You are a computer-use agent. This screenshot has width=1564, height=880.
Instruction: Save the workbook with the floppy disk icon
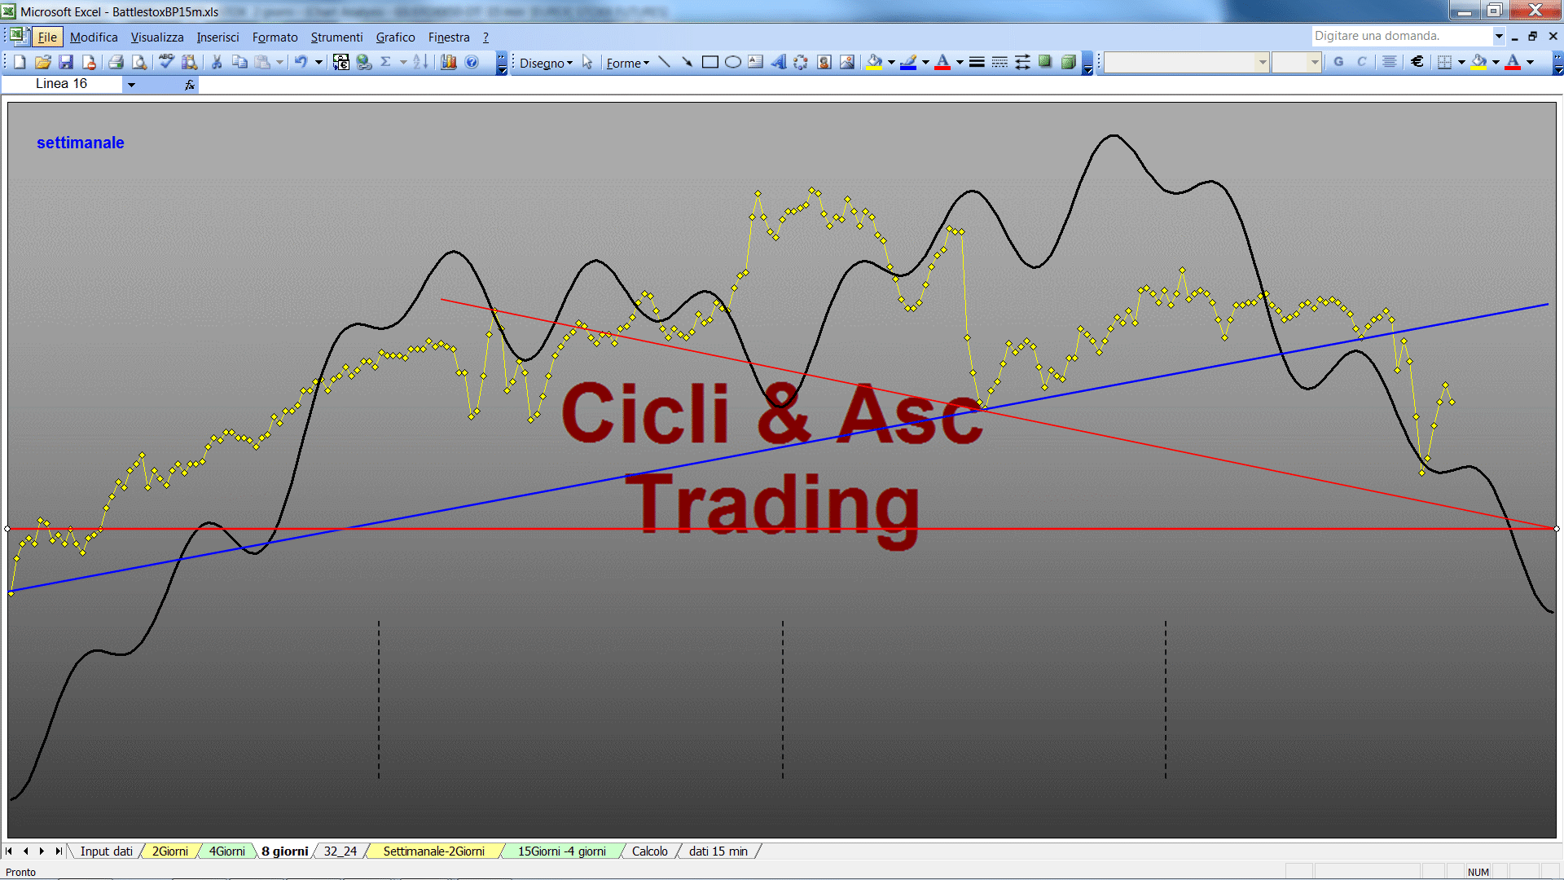point(66,62)
